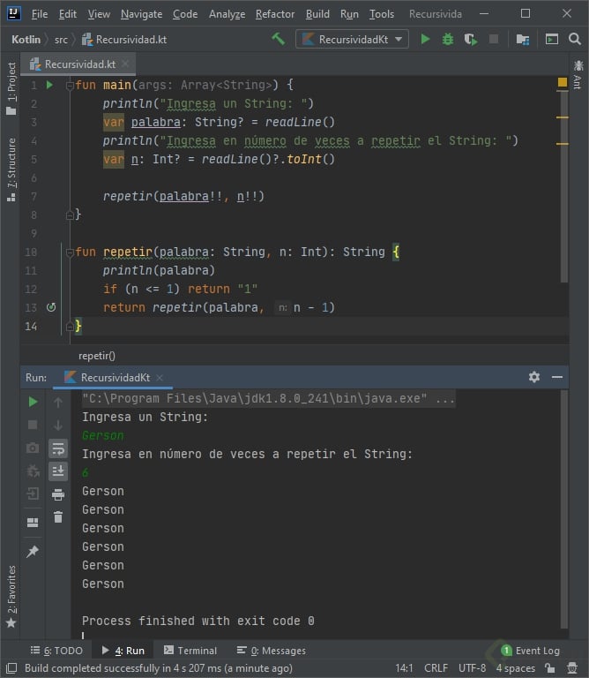The image size is (589, 678).
Task: Restore layout icon in the Run panel
Action: (33, 523)
